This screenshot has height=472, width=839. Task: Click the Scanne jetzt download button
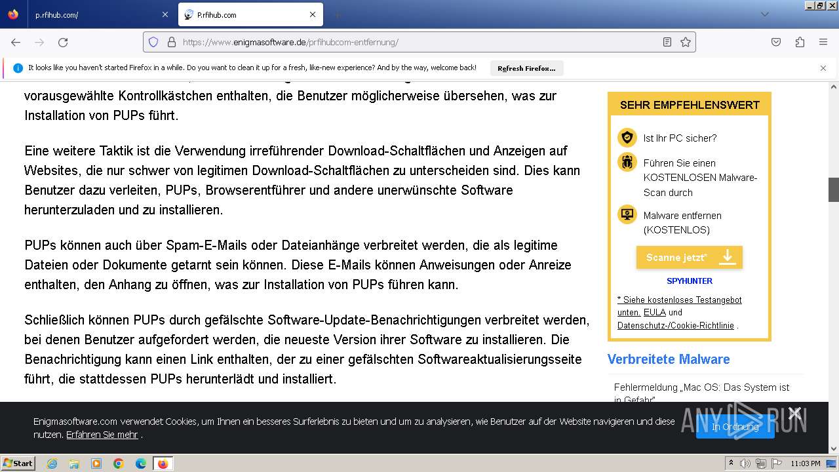coord(690,258)
